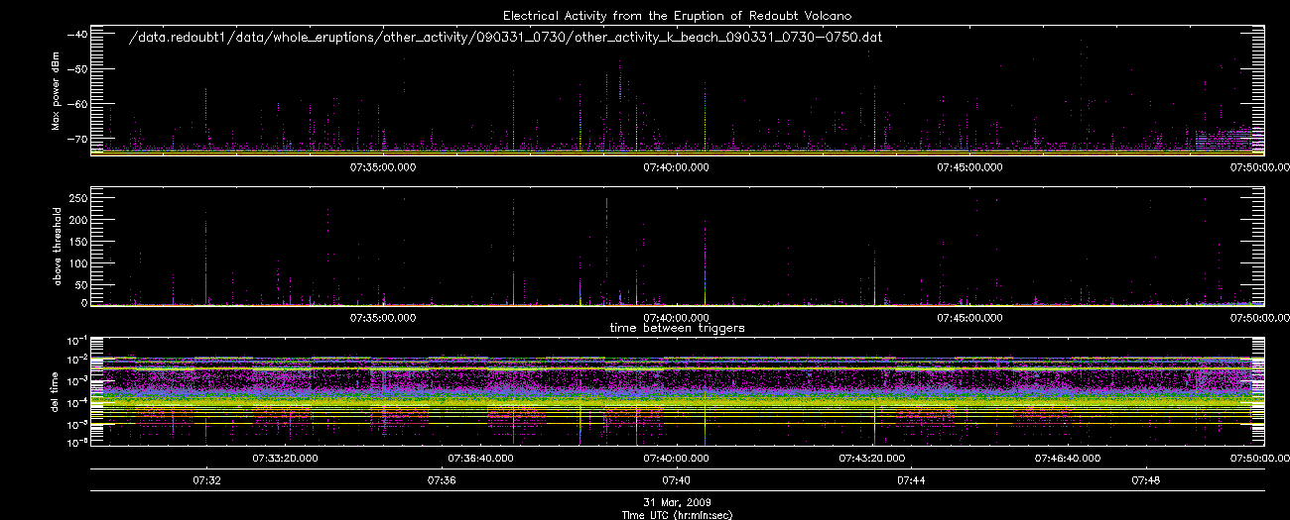Viewport: 1290px width, 520px height.
Task: Click the 07:48 tick on the time axis
Action: [1147, 480]
